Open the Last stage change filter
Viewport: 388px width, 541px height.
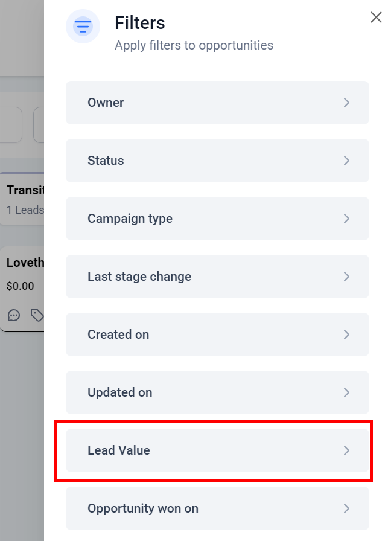[x=217, y=277]
